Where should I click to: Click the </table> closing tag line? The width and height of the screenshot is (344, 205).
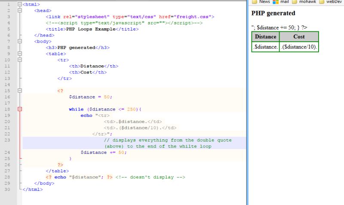tap(57, 171)
